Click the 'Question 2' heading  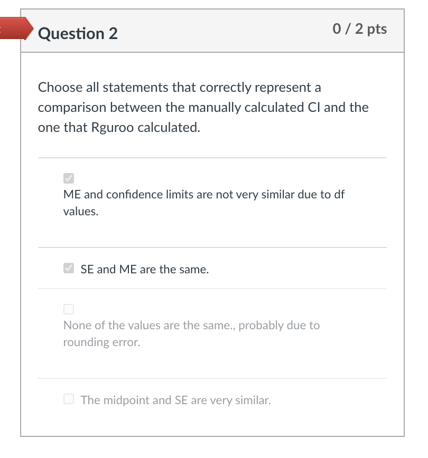pos(79,34)
